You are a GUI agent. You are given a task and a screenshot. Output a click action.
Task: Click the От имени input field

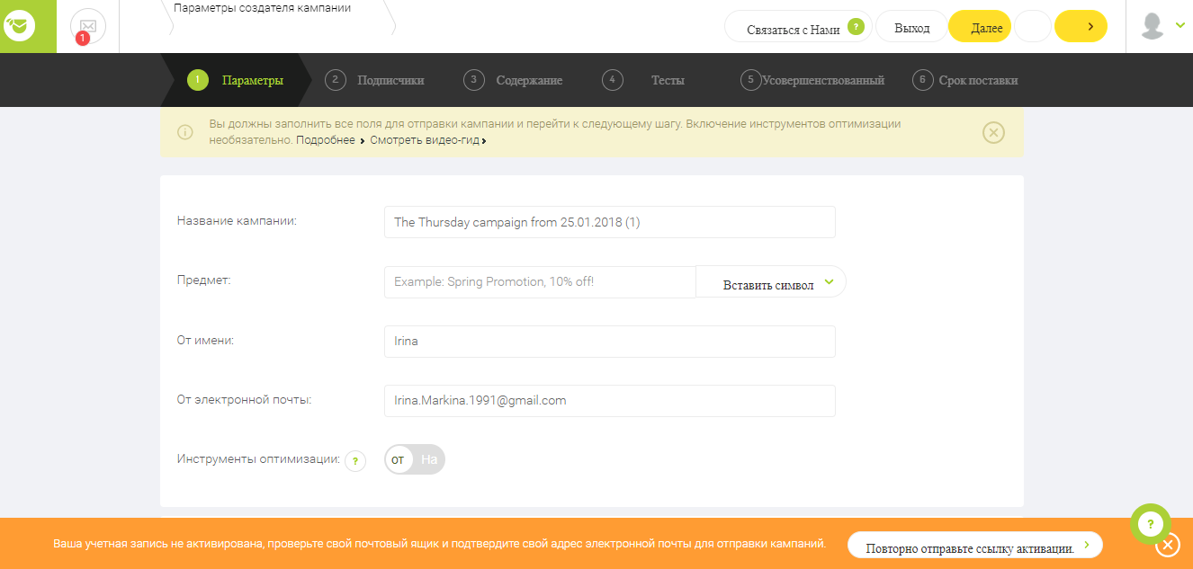(x=609, y=341)
